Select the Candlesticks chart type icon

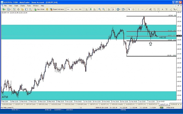pos(91,9)
